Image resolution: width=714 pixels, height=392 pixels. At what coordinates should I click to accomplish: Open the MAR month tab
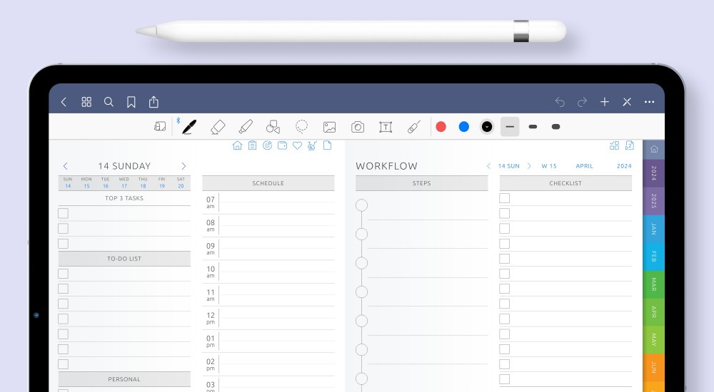(653, 284)
